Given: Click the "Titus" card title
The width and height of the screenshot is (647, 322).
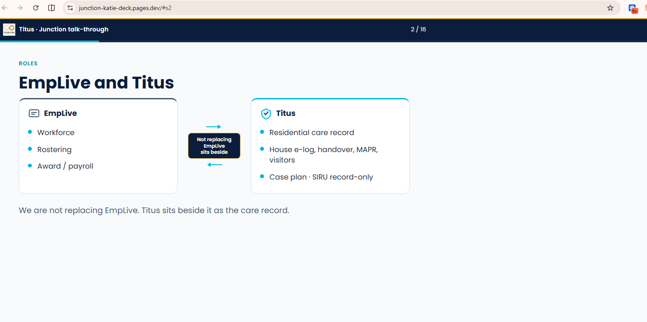Looking at the screenshot, I should pos(286,113).
